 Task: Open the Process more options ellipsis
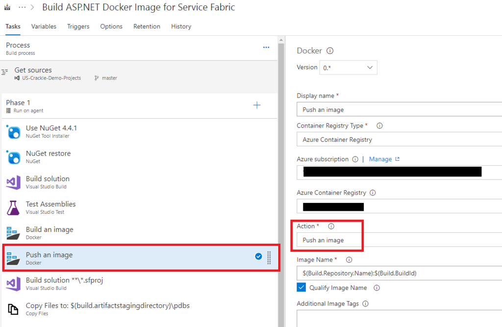(266, 48)
